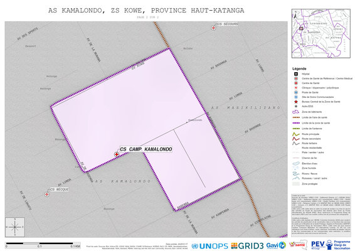Viewport: 355px width, 251px height.
Task: Click the credits text box below the legend
Action: tap(321, 215)
